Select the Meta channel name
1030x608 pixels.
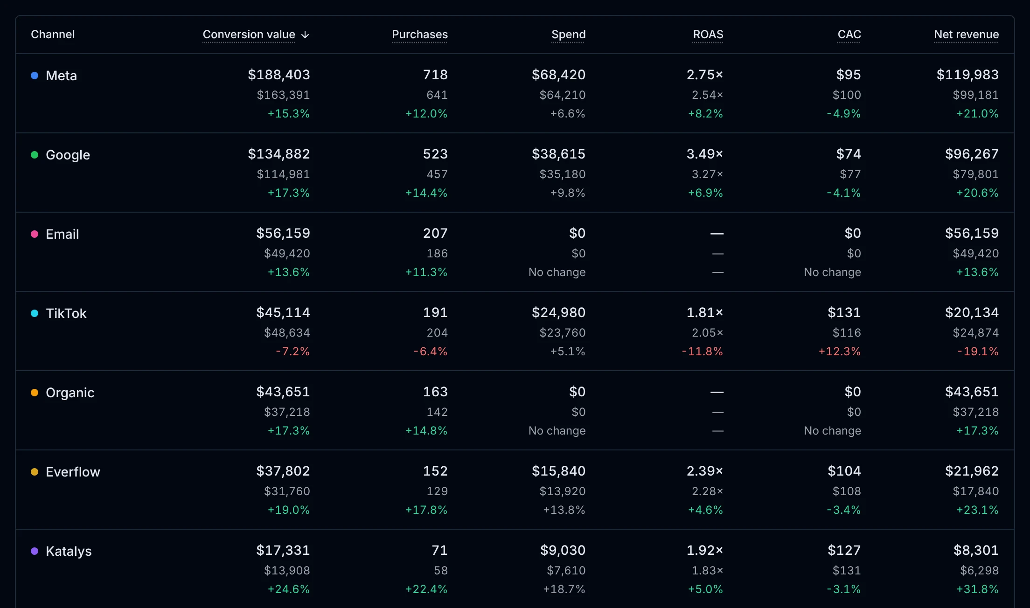(61, 76)
